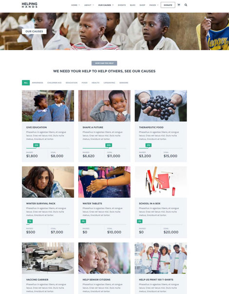Screen dimensions: 229x294
Task: Open the School in a Box thumbnail
Action: pyautogui.click(x=161, y=182)
